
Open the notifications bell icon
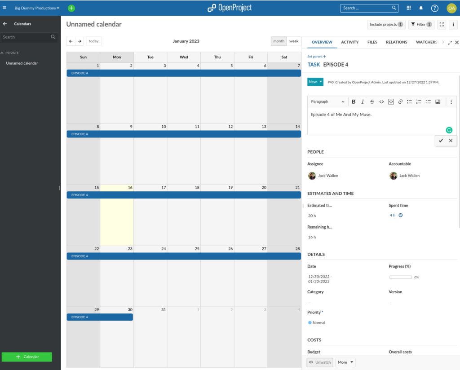(x=421, y=8)
